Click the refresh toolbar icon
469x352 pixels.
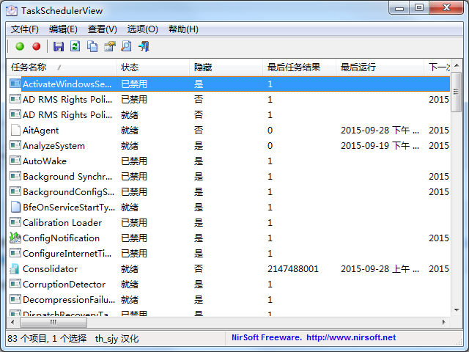75,46
